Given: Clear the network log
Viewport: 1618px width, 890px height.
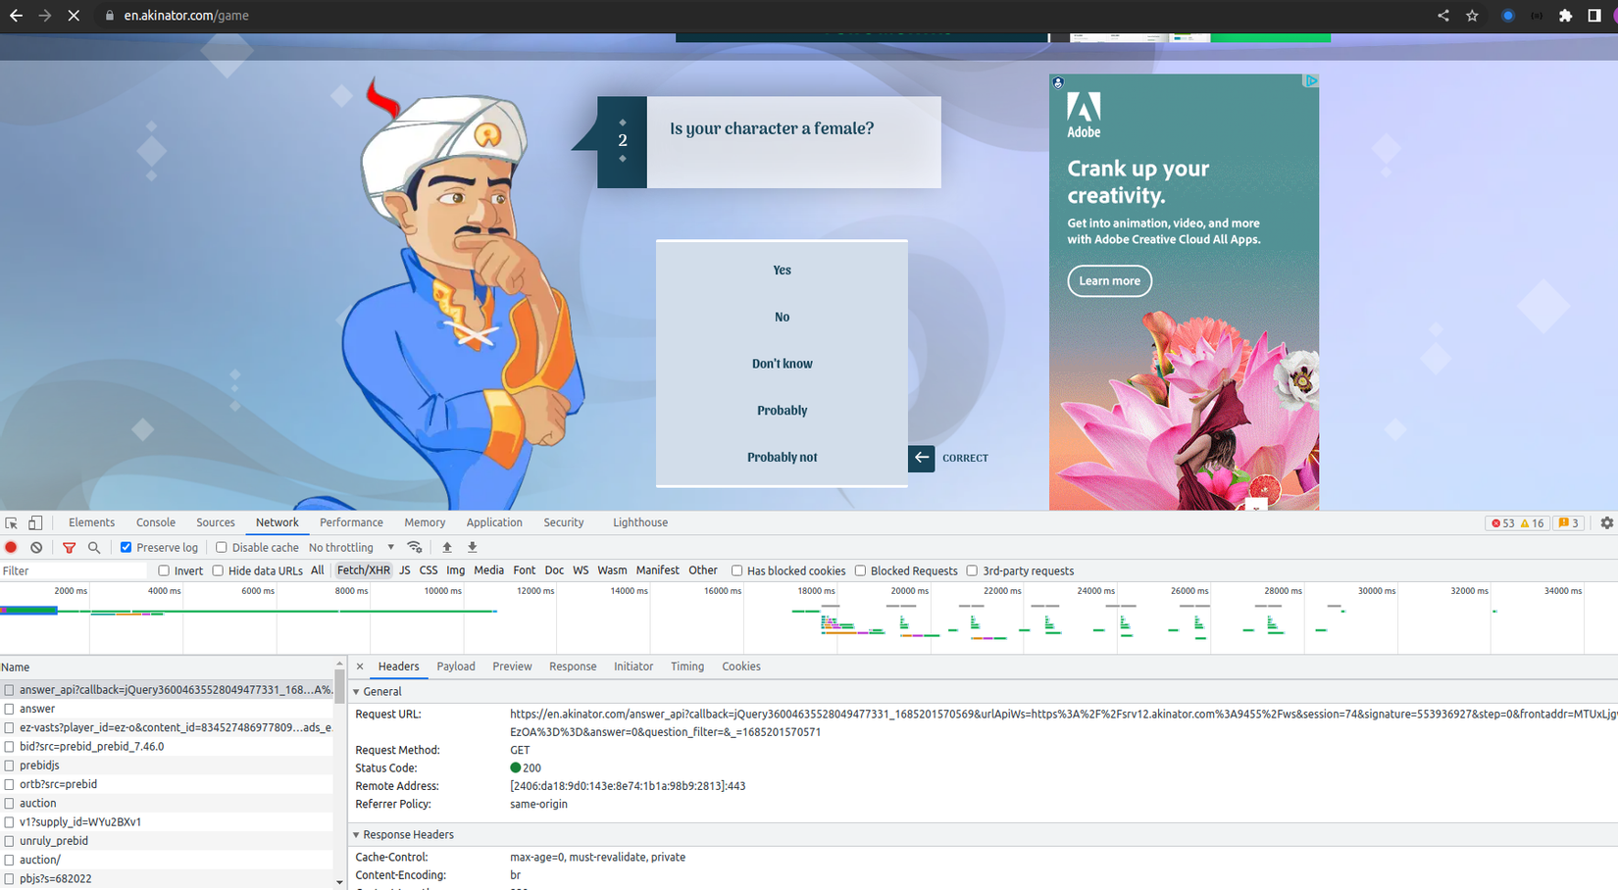Looking at the screenshot, I should point(36,548).
